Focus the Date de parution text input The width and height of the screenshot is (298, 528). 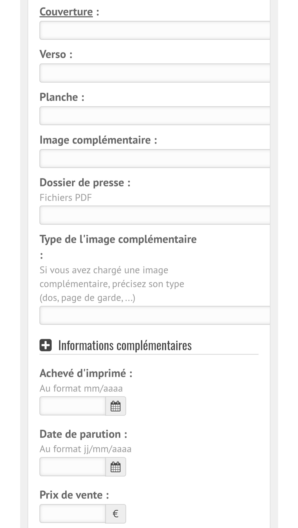pos(73,467)
